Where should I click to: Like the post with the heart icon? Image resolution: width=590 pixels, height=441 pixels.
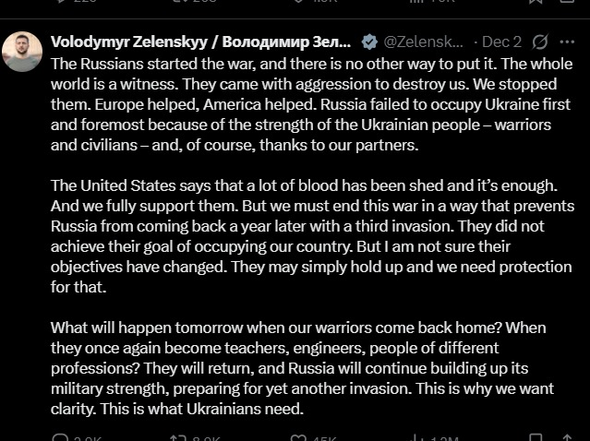coord(297,438)
